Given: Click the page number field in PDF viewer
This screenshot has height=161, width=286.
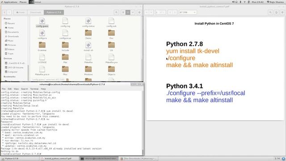Looking at the screenshot, I should tap(160, 13).
